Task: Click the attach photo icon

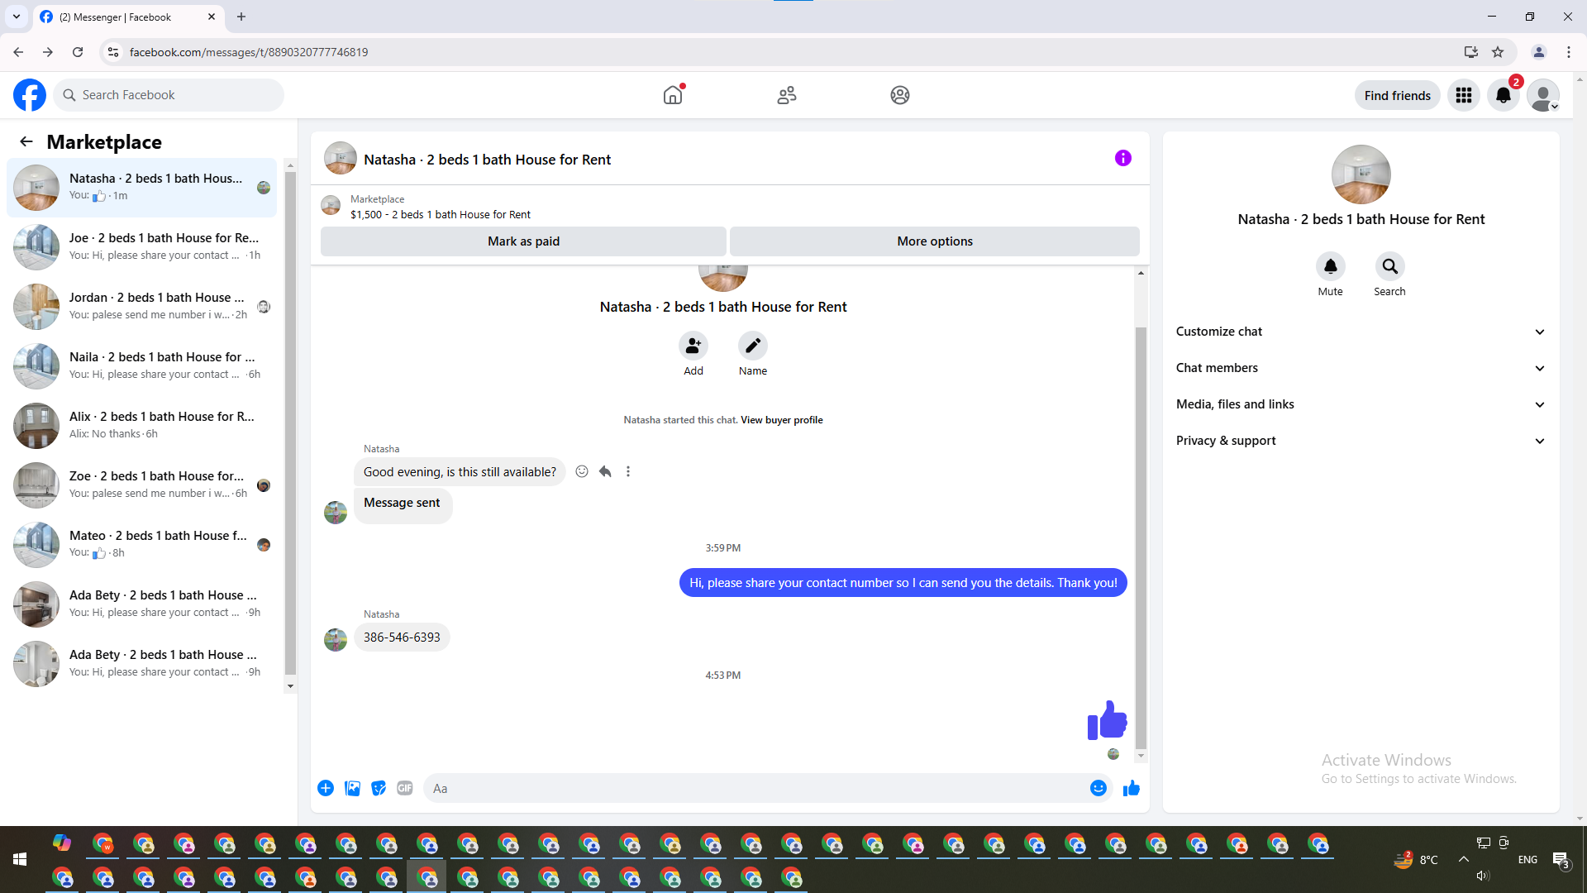Action: tap(352, 788)
